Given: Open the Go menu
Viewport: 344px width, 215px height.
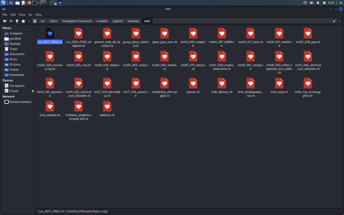Looking at the screenshot, I should tap(30, 15).
